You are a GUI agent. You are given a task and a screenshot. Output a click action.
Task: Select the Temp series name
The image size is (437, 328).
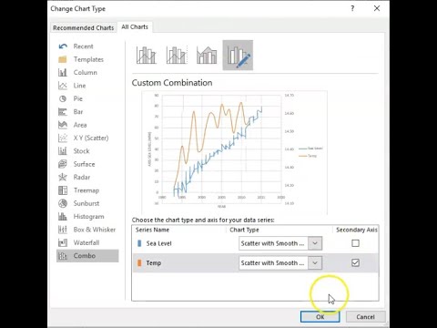[x=154, y=263]
